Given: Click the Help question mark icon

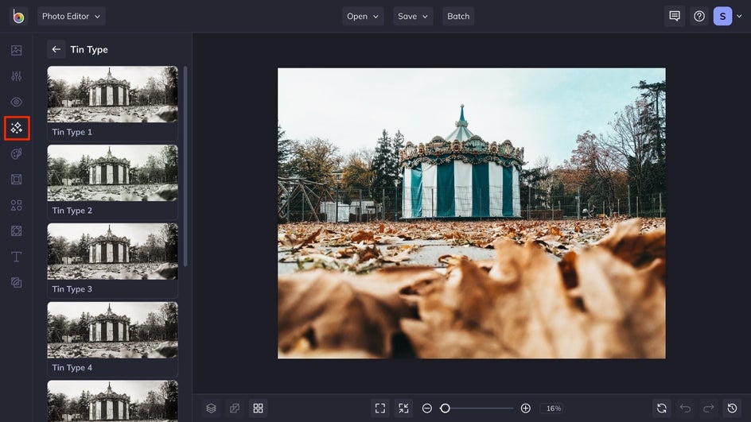Looking at the screenshot, I should [x=699, y=16].
